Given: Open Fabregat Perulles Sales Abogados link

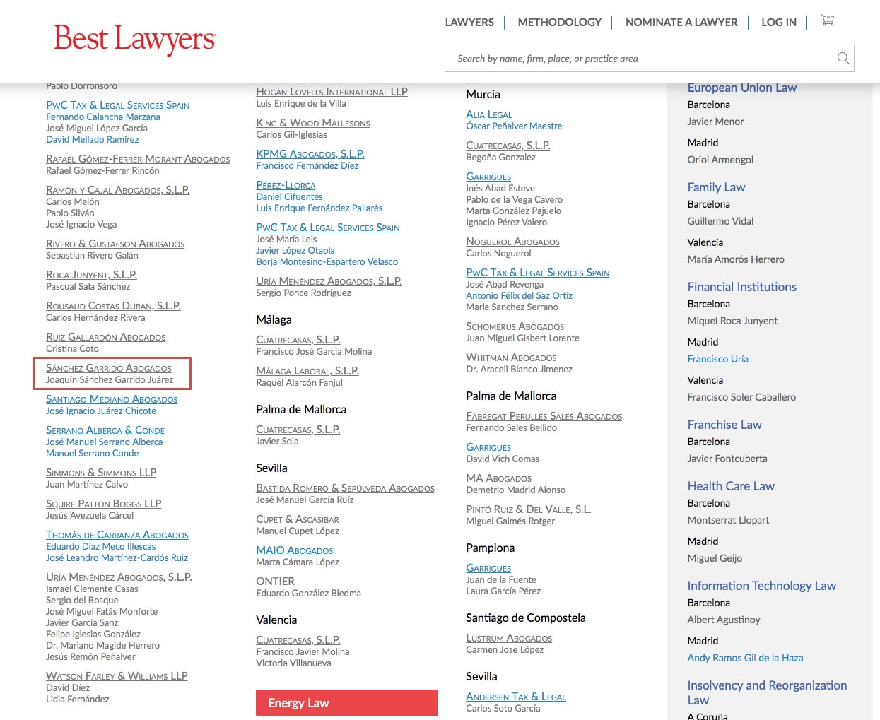Looking at the screenshot, I should (544, 416).
